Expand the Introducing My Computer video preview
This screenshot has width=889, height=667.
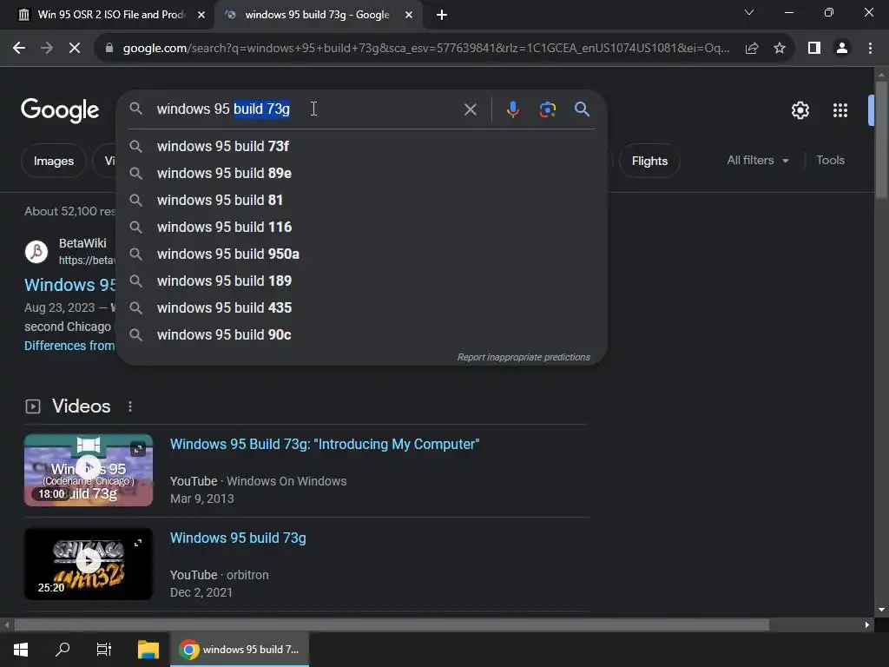coord(138,450)
